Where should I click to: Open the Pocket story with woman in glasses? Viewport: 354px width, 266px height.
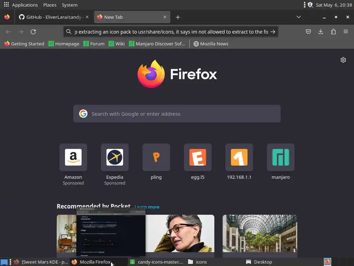(x=180, y=233)
